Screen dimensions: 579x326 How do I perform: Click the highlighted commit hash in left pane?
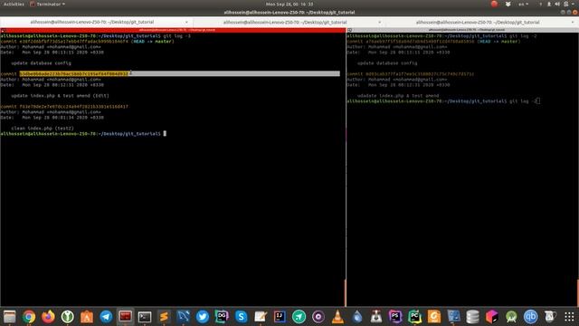tap(74, 74)
